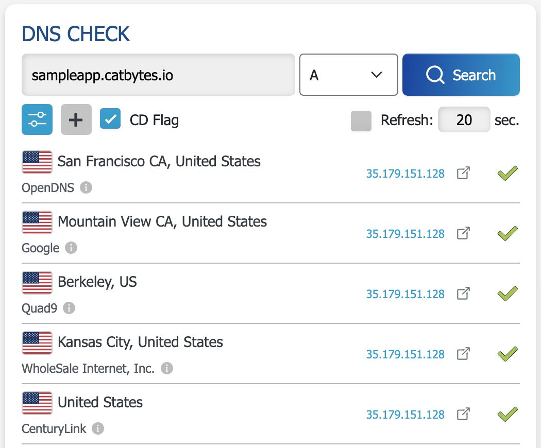Image resolution: width=541 pixels, height=448 pixels.
Task: Click the domain input field with sampleapp.catbytes.io
Action: point(158,75)
